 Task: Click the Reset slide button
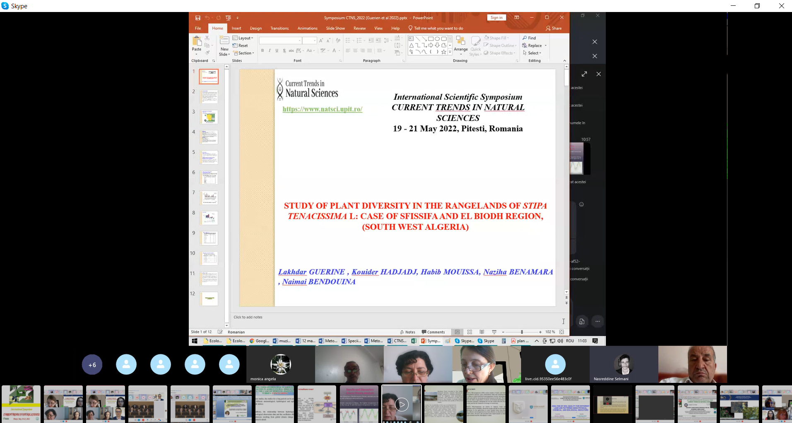[x=240, y=46]
